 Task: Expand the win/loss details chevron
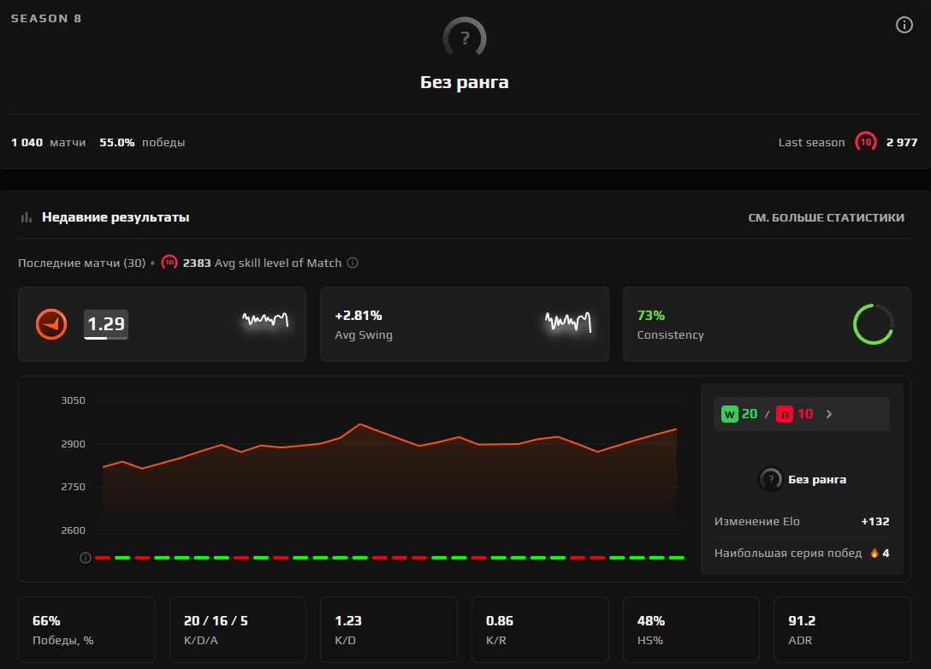point(829,414)
